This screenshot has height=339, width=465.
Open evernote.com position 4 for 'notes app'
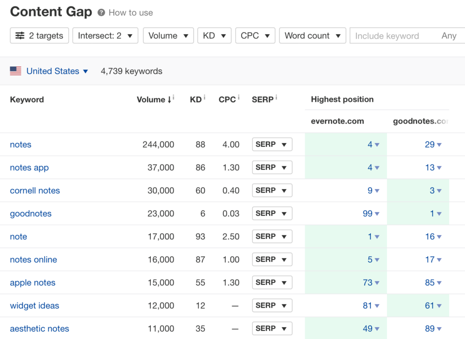click(x=373, y=167)
